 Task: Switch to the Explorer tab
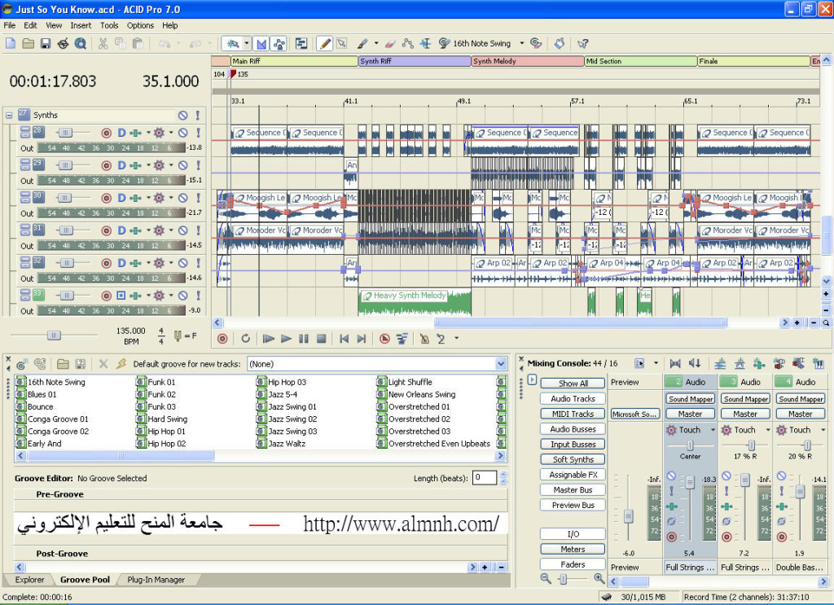tap(29, 580)
